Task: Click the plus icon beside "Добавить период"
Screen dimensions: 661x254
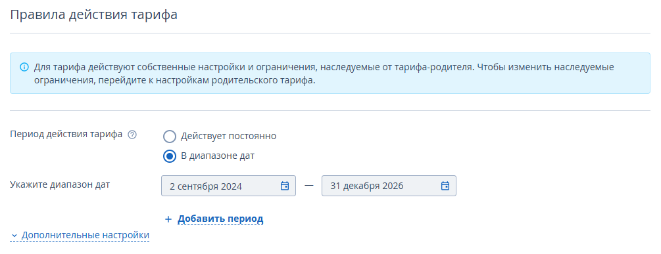Action: 168,219
